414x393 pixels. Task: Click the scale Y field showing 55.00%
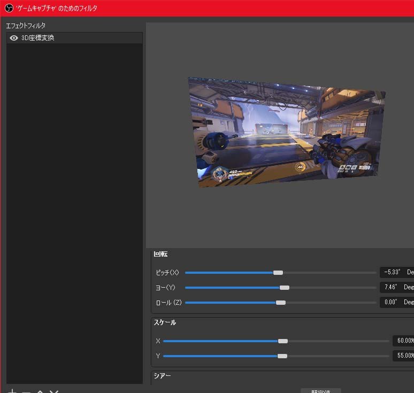403,356
